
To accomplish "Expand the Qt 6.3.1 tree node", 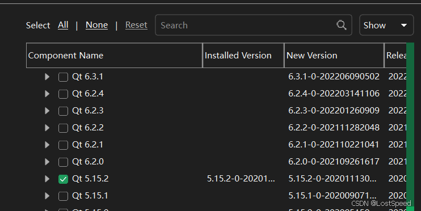I will pyautogui.click(x=47, y=77).
